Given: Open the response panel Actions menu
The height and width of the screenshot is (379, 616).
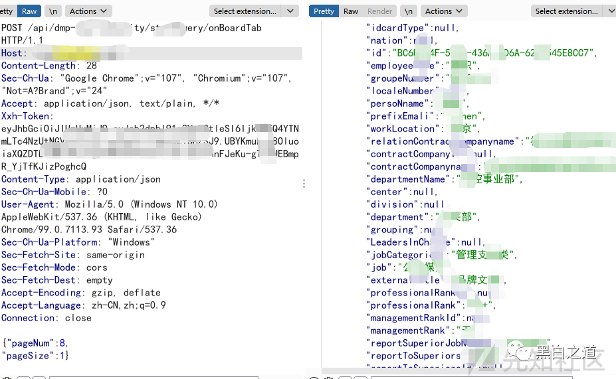Looking at the screenshot, I should pos(443,11).
